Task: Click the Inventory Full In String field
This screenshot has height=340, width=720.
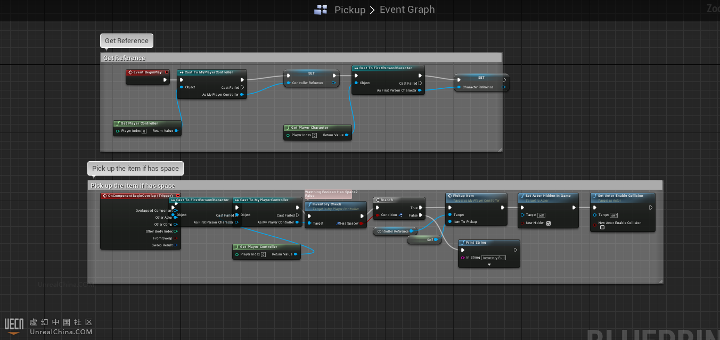Action: pyautogui.click(x=494, y=258)
